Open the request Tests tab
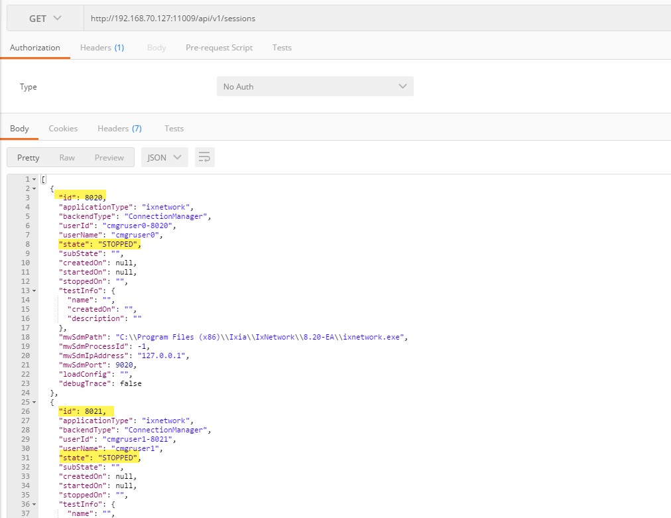671x518 pixels. point(282,48)
